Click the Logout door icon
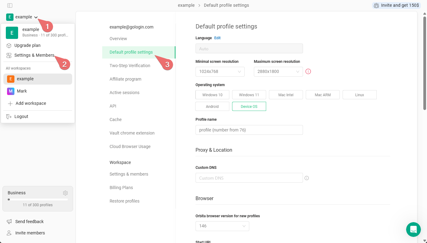 tap(9, 117)
